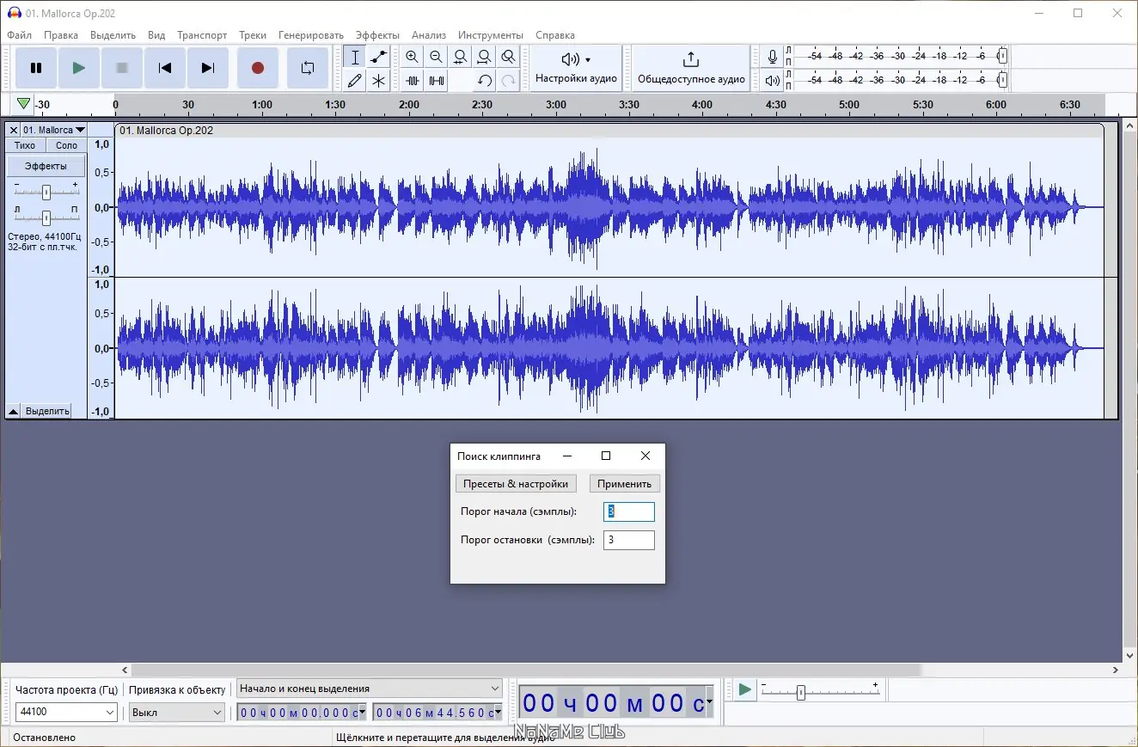Open Пресеты & настройки in the dialog
The image size is (1138, 747).
tap(516, 484)
